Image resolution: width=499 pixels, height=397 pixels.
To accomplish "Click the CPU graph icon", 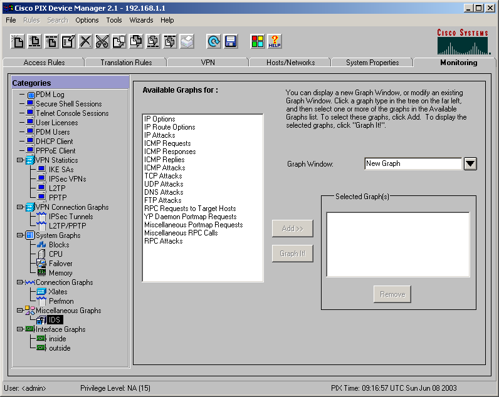I will [41, 254].
